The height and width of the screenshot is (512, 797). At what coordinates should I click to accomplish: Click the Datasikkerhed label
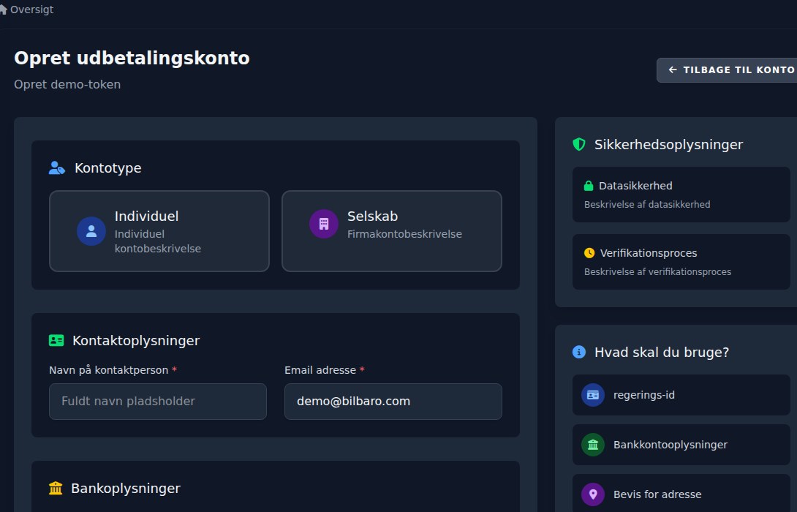pyautogui.click(x=635, y=186)
